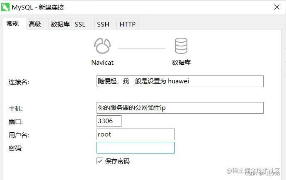Click the database cylinder icon
This screenshot has width=286, height=180.
pyautogui.click(x=181, y=46)
